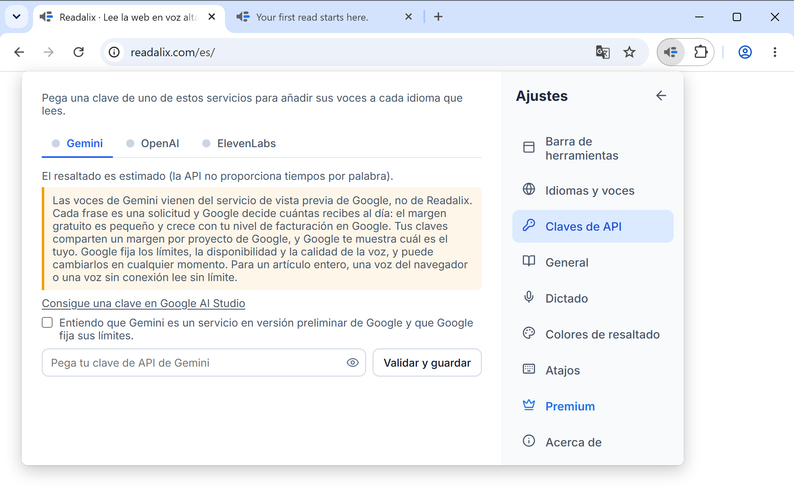794x496 pixels.
Task: Open Colores de resaltado settings
Action: (593, 334)
